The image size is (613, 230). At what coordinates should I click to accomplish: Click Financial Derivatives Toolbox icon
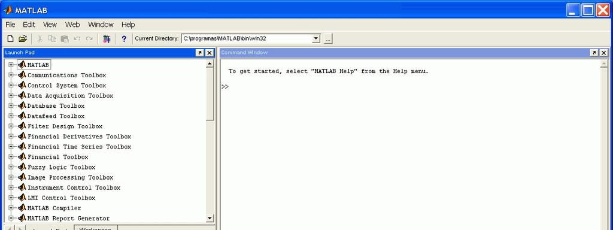point(22,136)
